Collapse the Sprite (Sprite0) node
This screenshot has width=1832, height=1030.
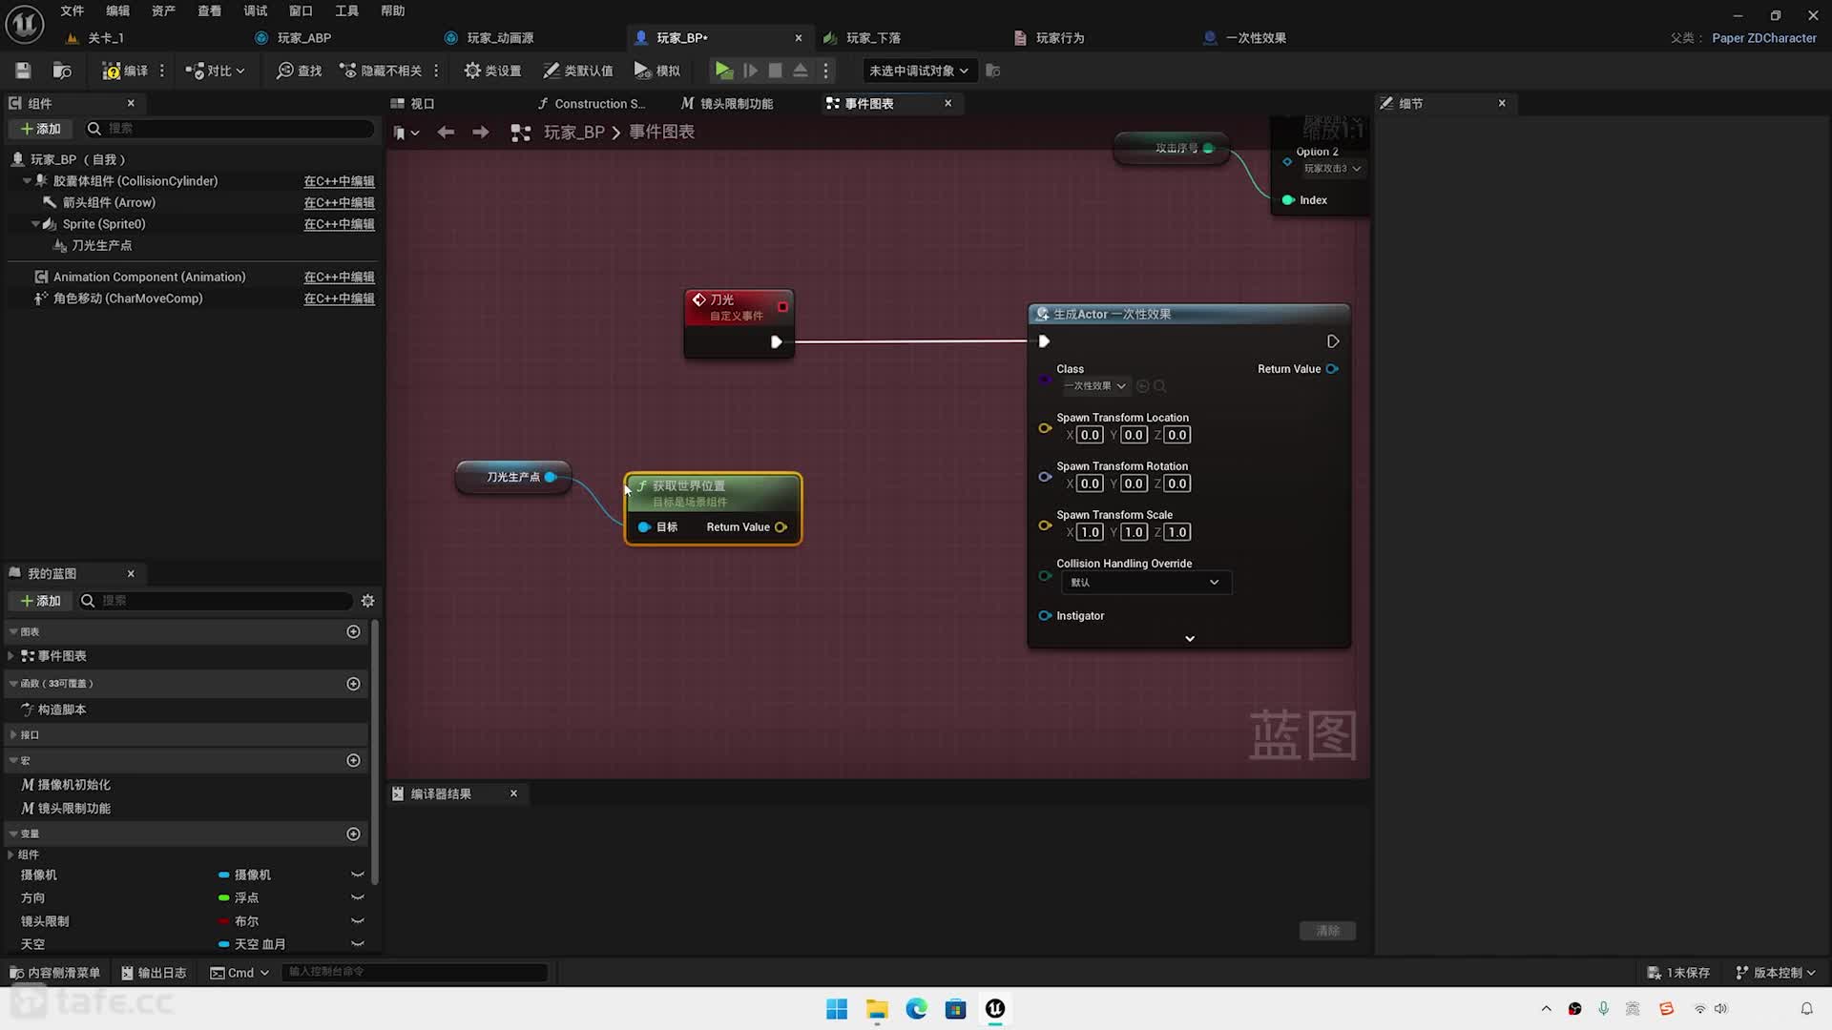(36, 224)
